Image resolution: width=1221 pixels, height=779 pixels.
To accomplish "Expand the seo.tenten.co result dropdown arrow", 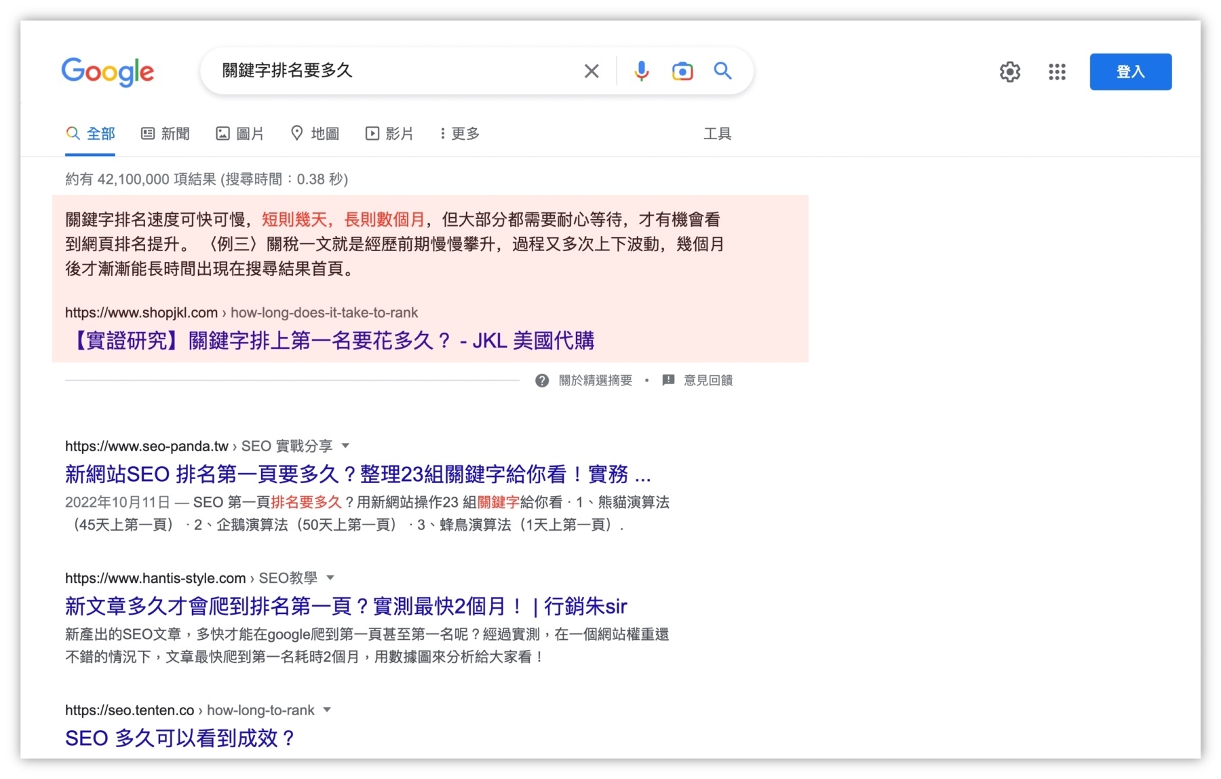I will point(327,710).
